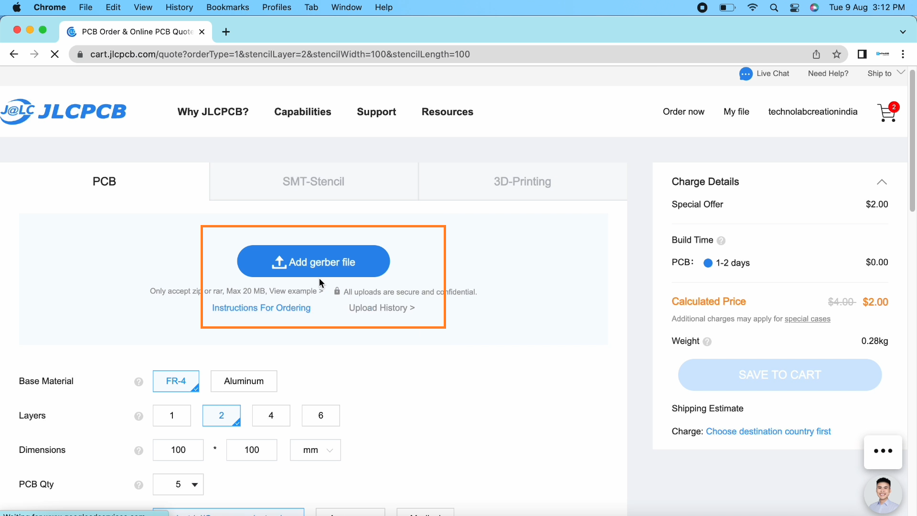The width and height of the screenshot is (917, 516).
Task: Choose 2 layers option
Action: point(221,416)
